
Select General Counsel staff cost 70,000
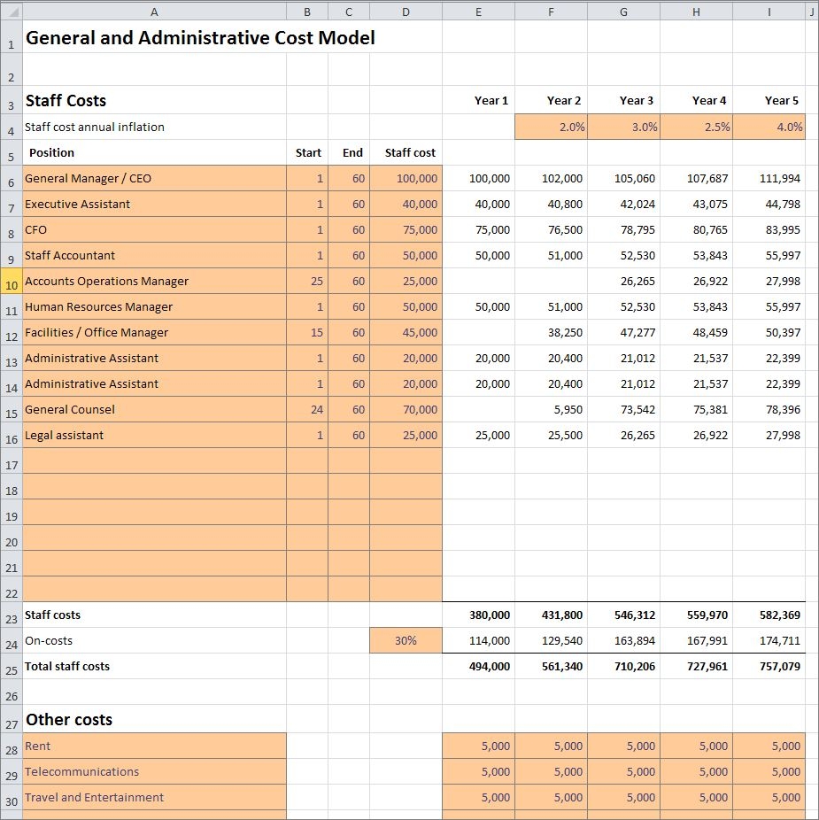coord(406,410)
